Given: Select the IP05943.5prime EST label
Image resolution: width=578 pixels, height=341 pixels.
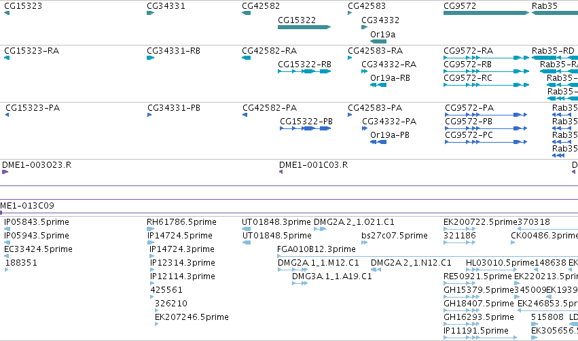Looking at the screenshot, I should 37,236.
